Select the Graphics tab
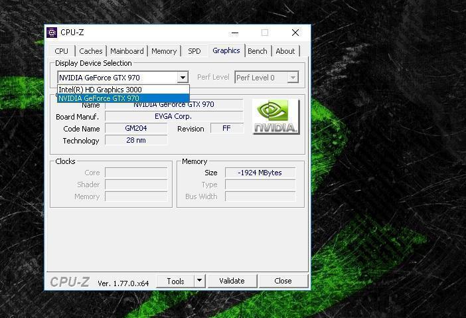The width and height of the screenshot is (466, 318). [x=226, y=50]
